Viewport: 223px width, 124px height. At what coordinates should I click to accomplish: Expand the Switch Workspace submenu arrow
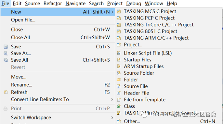coord(112,118)
